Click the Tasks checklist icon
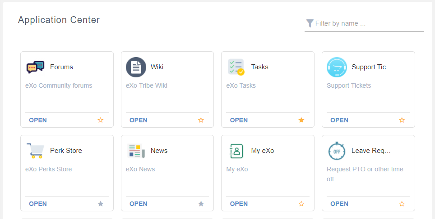The image size is (435, 219). click(x=236, y=67)
